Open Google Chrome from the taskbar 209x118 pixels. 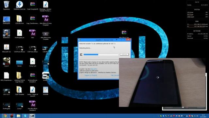pos(5,116)
